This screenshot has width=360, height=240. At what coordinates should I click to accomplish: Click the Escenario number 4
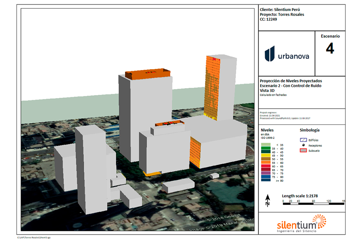pos(330,49)
